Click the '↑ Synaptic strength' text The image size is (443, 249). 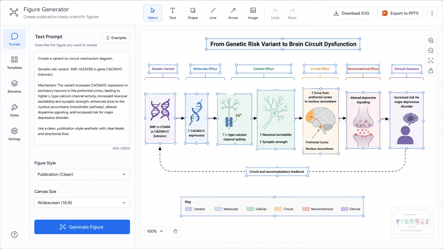click(274, 142)
